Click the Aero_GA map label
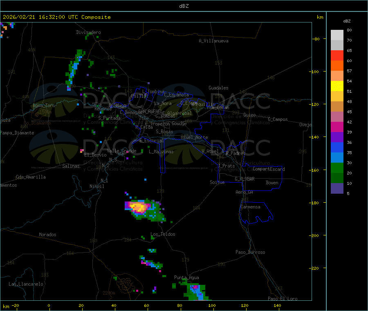Viewport: 368px width, 311px height. tap(245, 192)
